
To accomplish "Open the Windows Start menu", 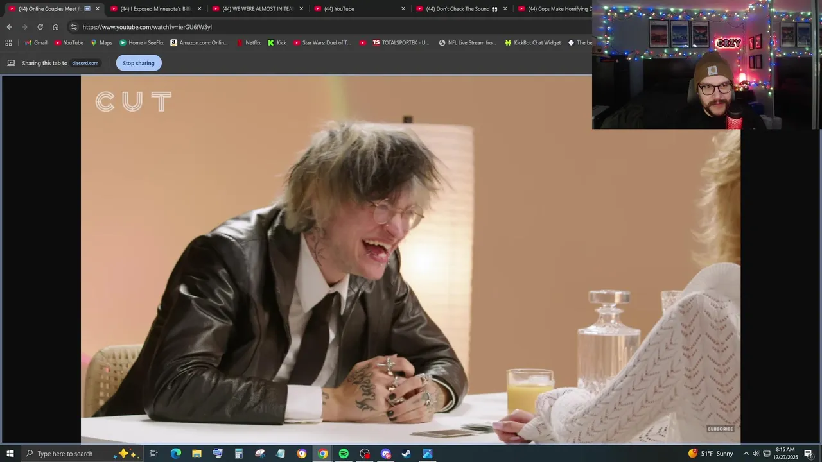I will pyautogui.click(x=10, y=454).
